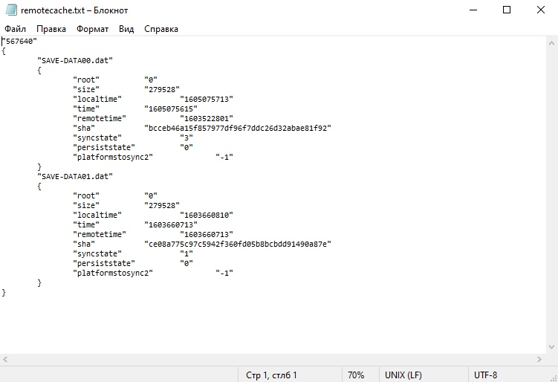Viewport: 558px width, 382px height.
Task: Click the 70% zoom level in the status bar
Action: pyautogui.click(x=356, y=375)
